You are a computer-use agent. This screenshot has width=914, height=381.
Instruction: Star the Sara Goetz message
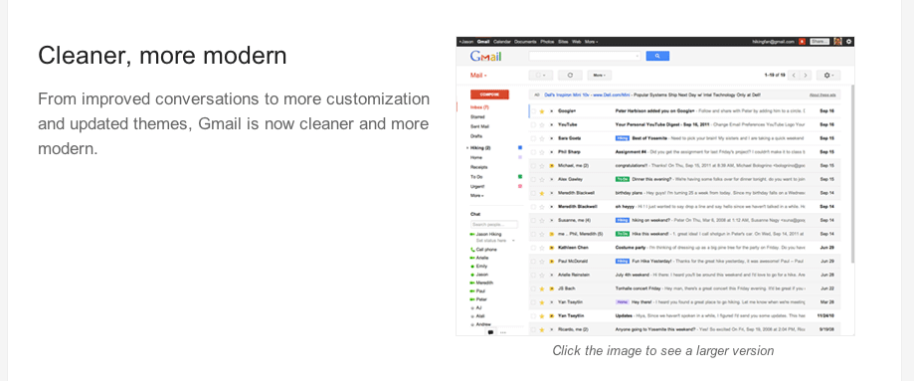click(x=541, y=138)
